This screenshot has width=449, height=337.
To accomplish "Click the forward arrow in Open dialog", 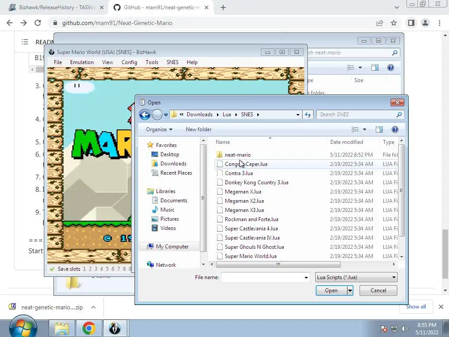I will click(x=157, y=115).
